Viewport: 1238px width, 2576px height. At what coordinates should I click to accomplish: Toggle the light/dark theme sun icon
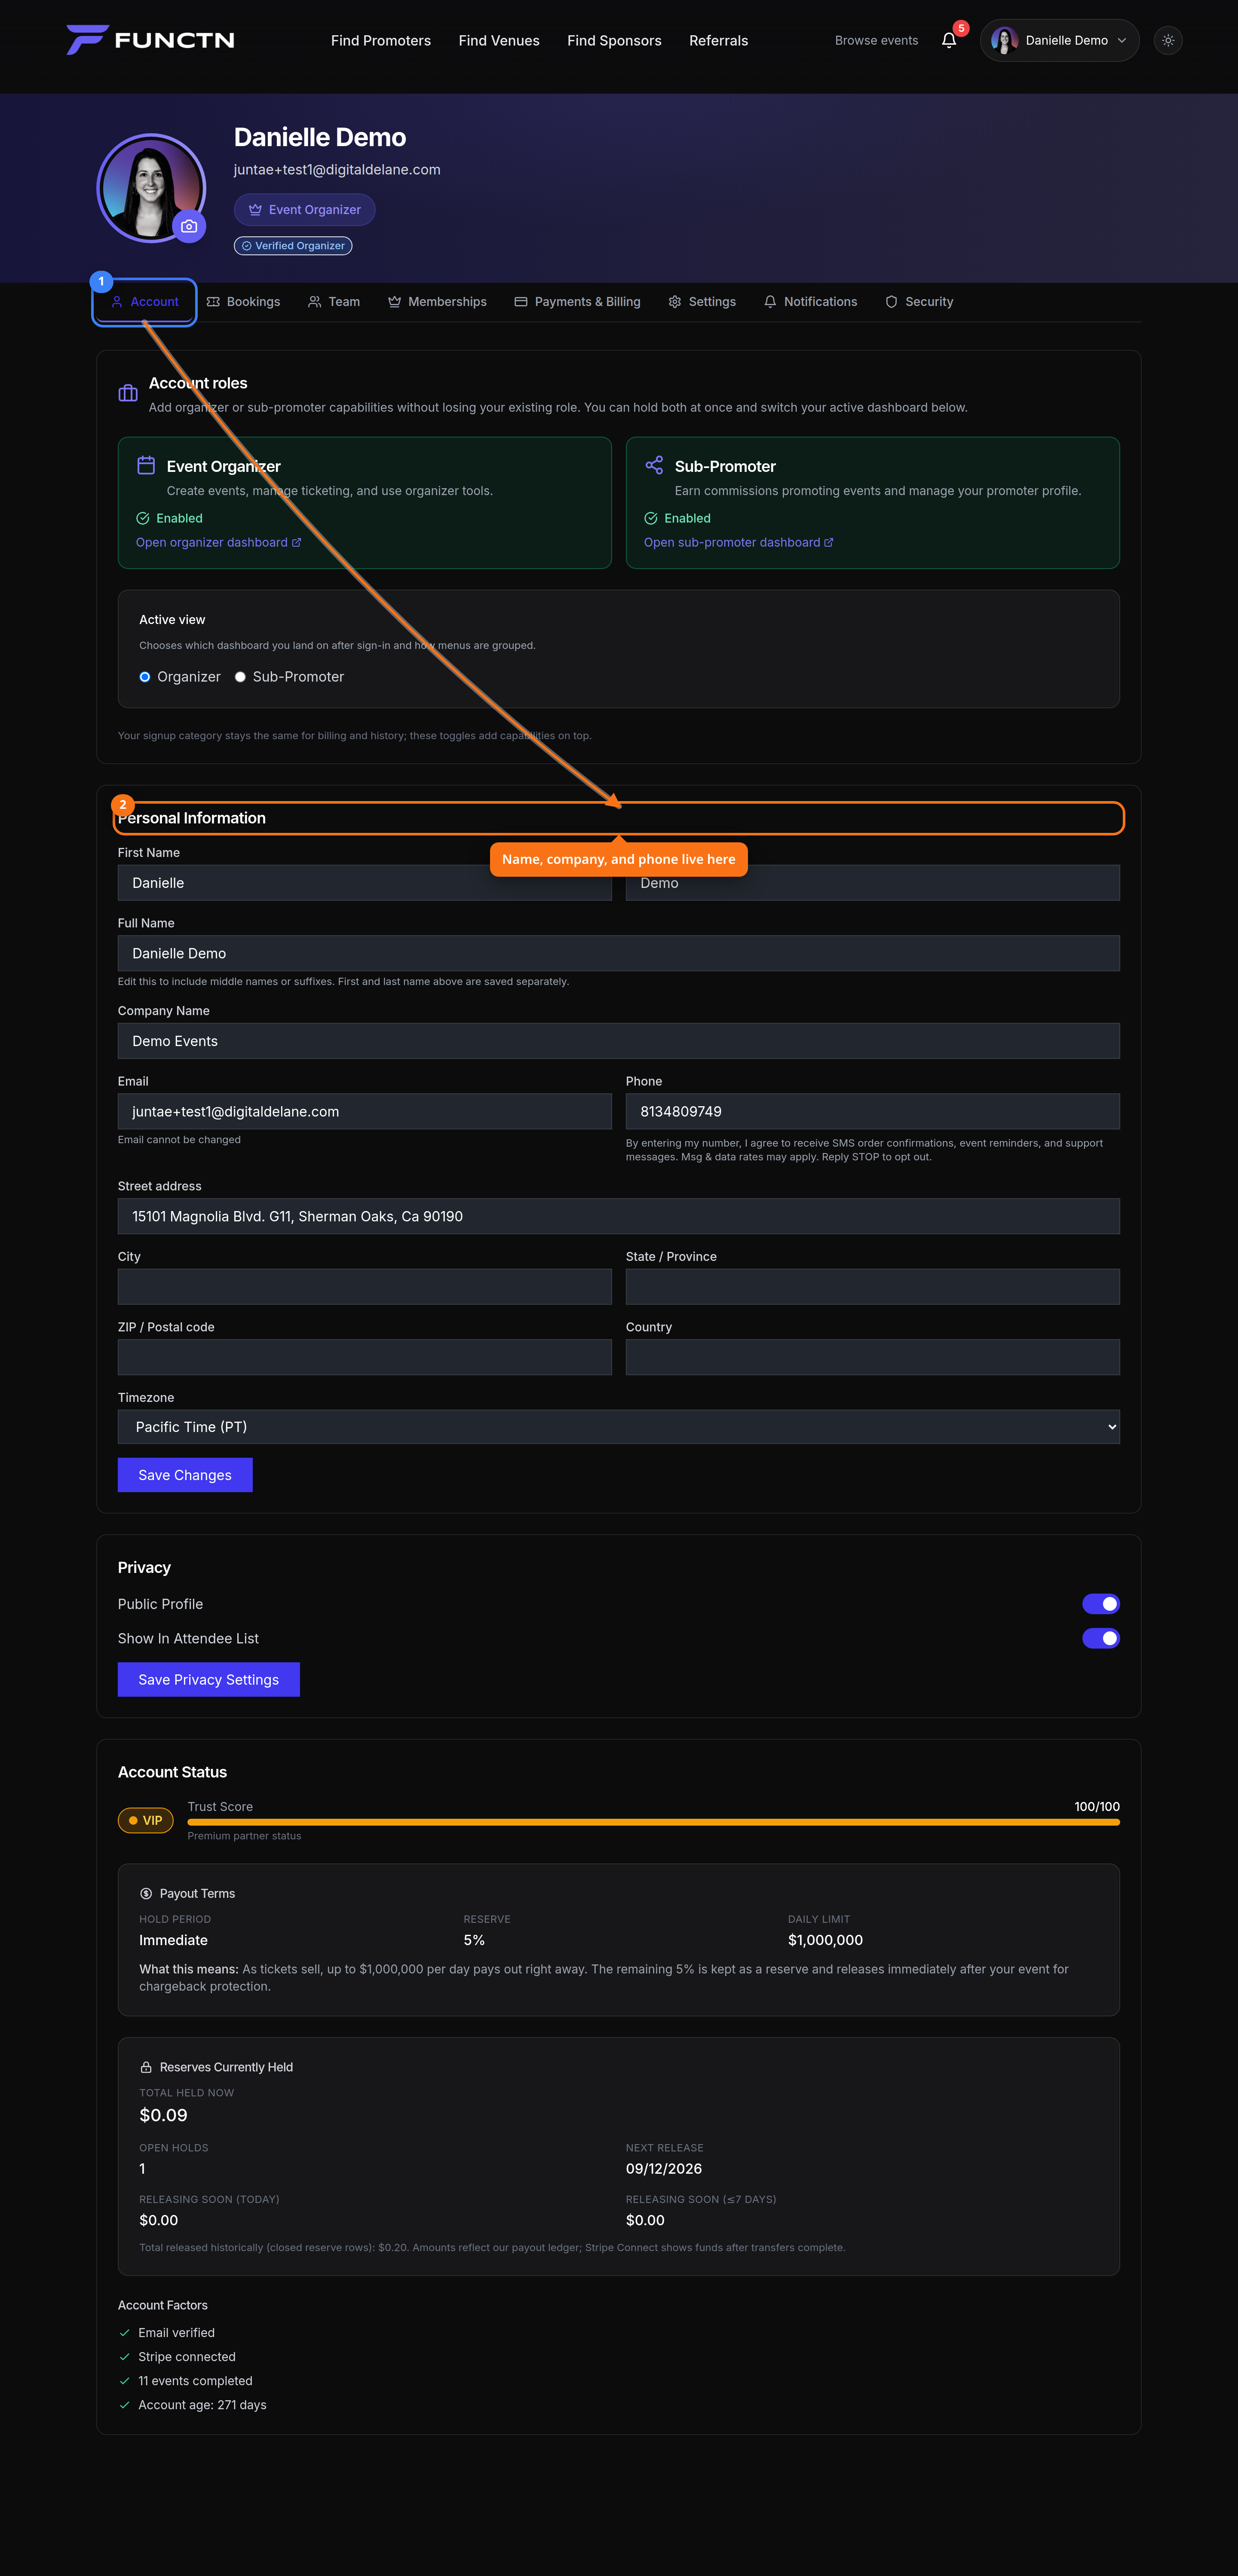coord(1168,40)
